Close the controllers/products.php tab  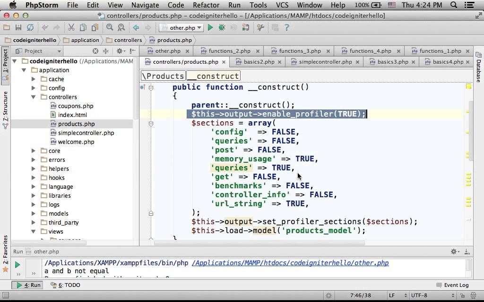(x=224, y=62)
